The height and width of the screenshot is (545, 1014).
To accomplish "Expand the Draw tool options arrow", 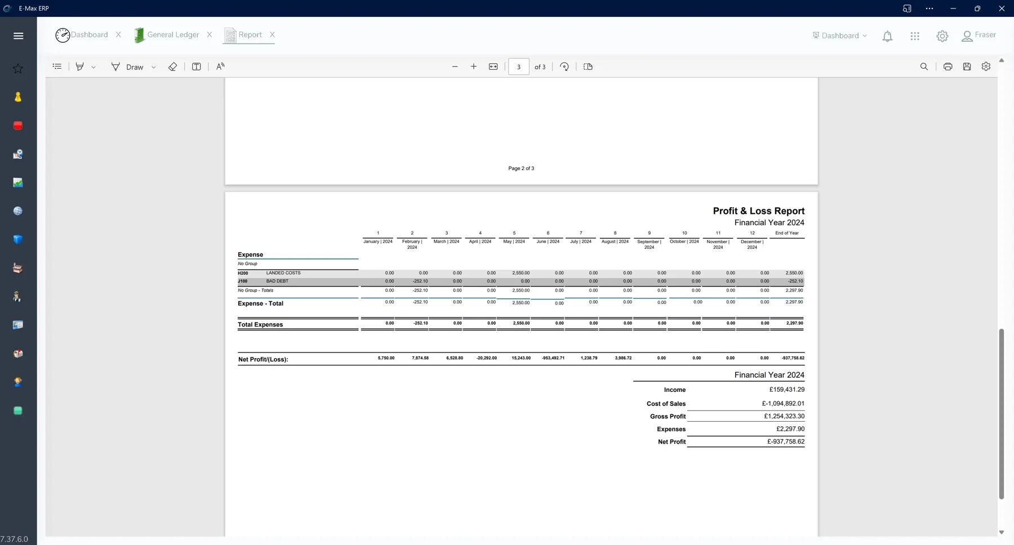I will (x=153, y=67).
